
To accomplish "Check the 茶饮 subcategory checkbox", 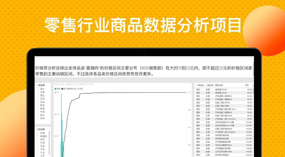I will [38, 139].
